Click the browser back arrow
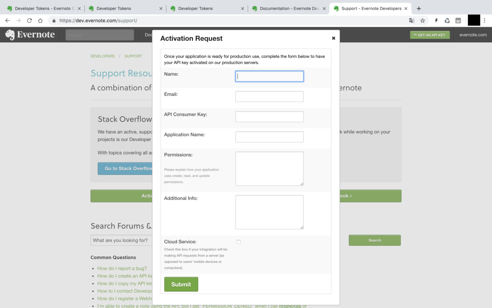Viewport: 492px width, 308px height. 7,21
